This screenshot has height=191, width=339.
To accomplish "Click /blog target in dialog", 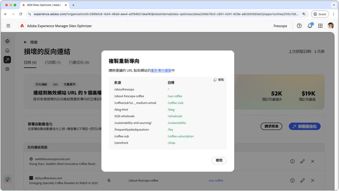I will (171, 110).
